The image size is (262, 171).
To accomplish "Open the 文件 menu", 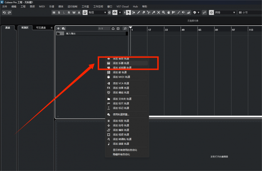I will pyautogui.click(x=5, y=7).
